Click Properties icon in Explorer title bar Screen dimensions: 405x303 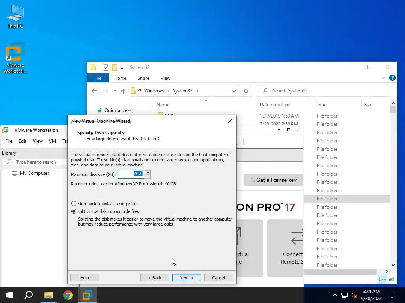point(106,67)
